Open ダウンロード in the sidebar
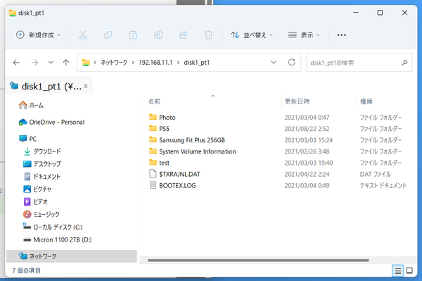The width and height of the screenshot is (422, 281). click(x=42, y=151)
